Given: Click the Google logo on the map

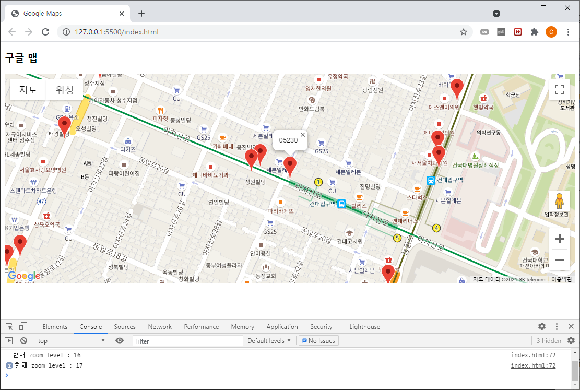Looking at the screenshot, I should [23, 276].
